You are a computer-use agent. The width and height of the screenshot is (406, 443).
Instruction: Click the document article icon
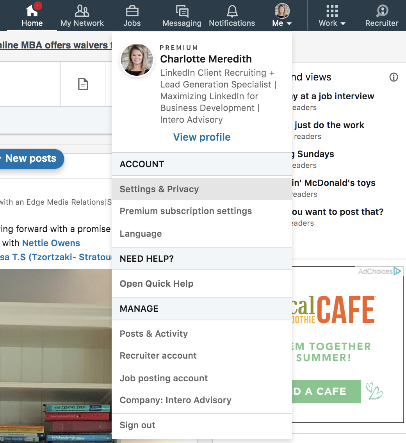click(x=83, y=84)
